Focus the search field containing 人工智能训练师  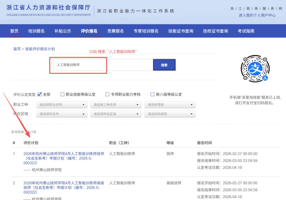(x=103, y=65)
